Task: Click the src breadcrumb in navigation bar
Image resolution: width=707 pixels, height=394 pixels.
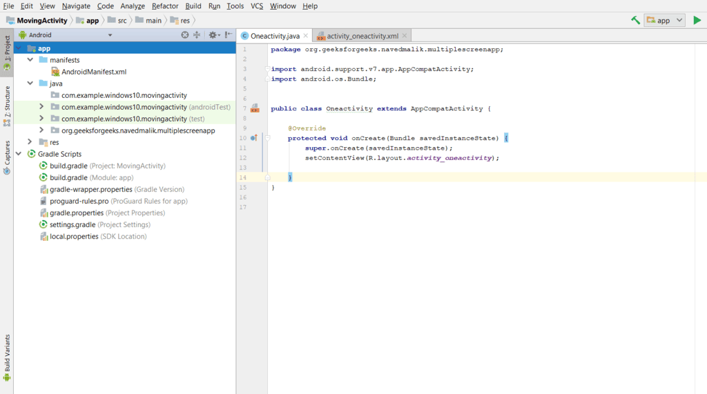Action: 122,21
